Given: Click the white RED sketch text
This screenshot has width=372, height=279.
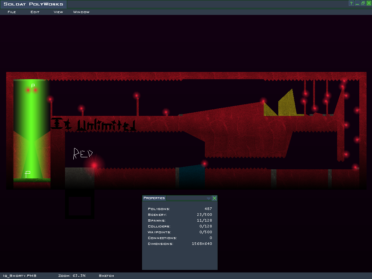Looking at the screenshot, I should coord(83,154).
